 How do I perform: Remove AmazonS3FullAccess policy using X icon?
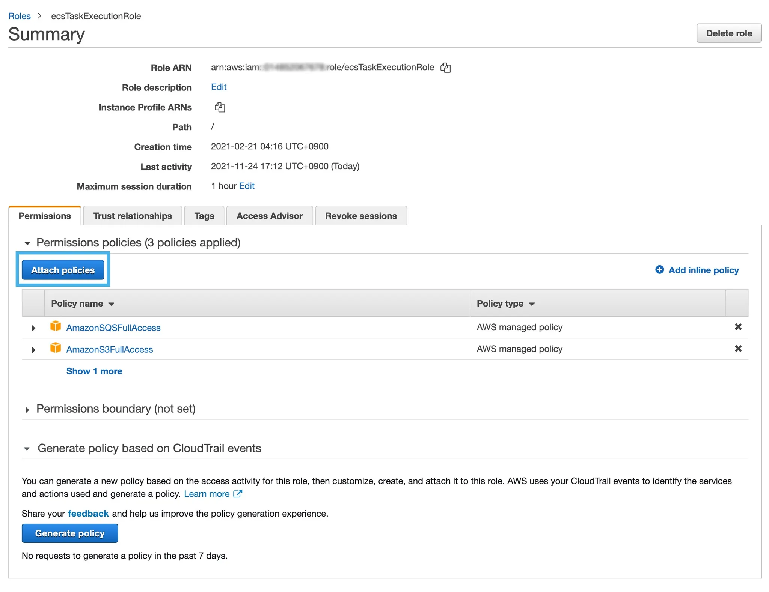coord(738,349)
